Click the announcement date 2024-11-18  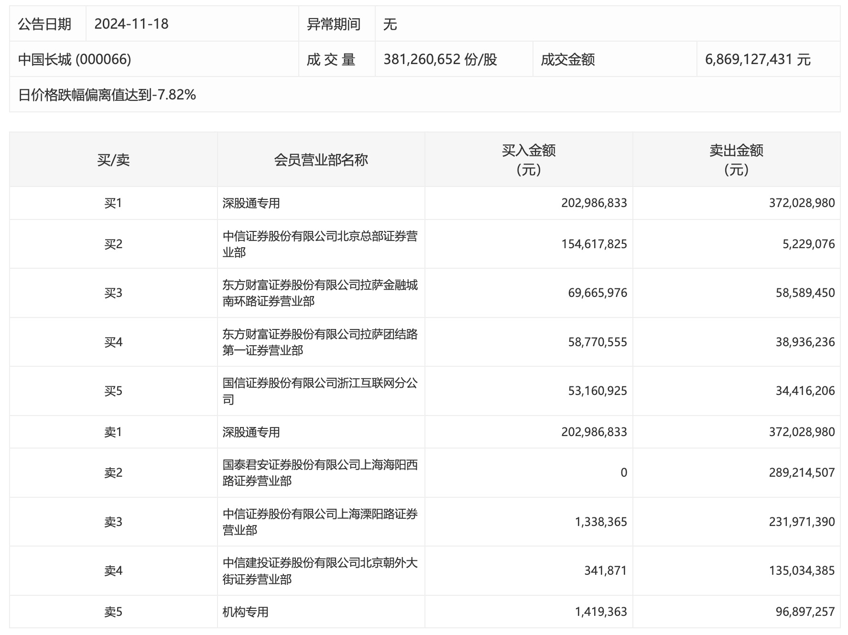[131, 24]
